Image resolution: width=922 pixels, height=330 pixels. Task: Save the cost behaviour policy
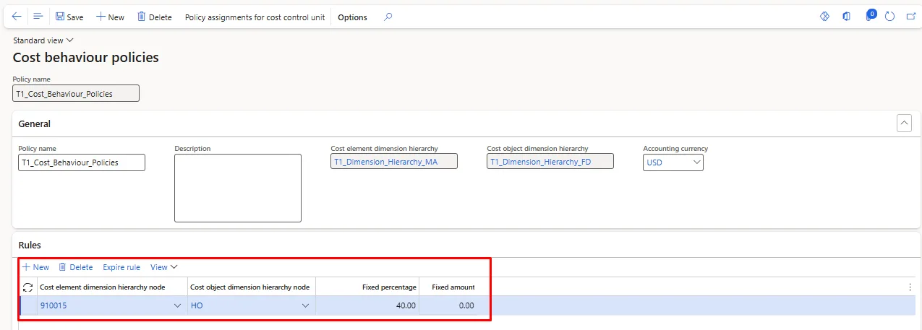pos(69,17)
